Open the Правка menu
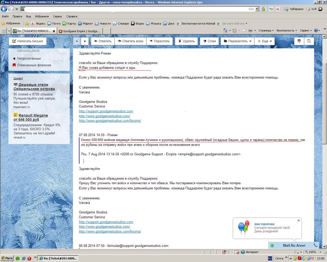327x262 pixels. click(x=17, y=16)
